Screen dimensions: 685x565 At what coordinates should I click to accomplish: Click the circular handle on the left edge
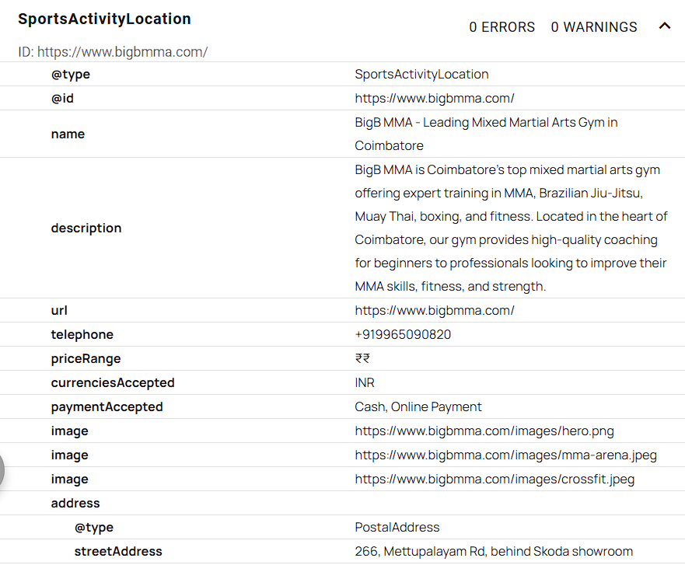[2, 470]
